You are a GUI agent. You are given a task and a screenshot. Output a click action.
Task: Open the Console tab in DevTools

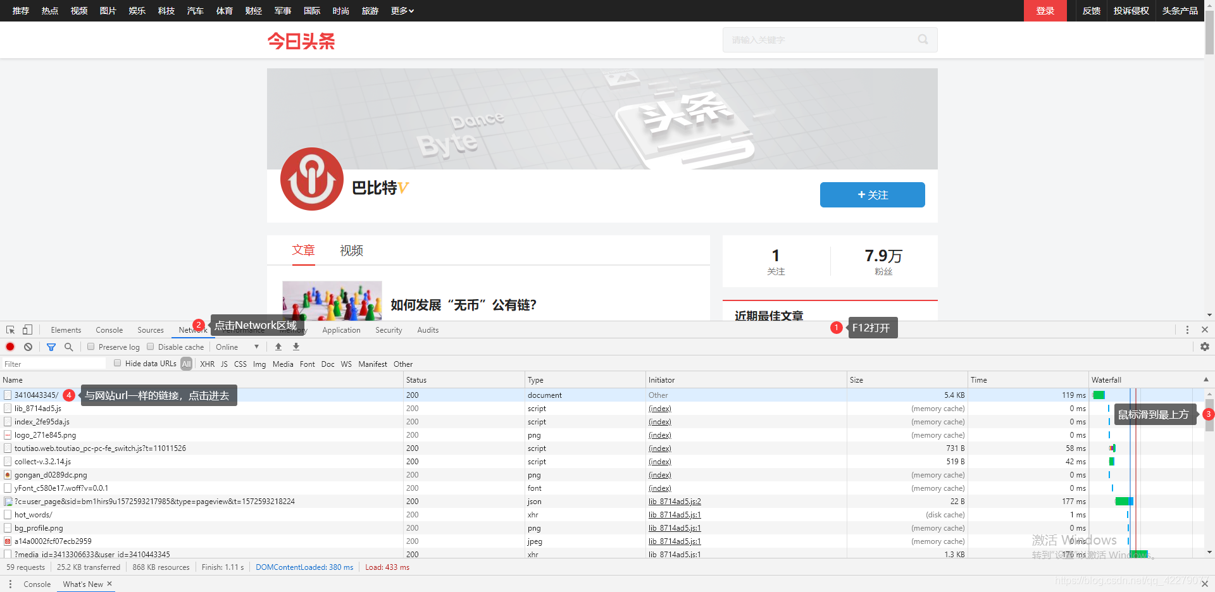point(109,330)
